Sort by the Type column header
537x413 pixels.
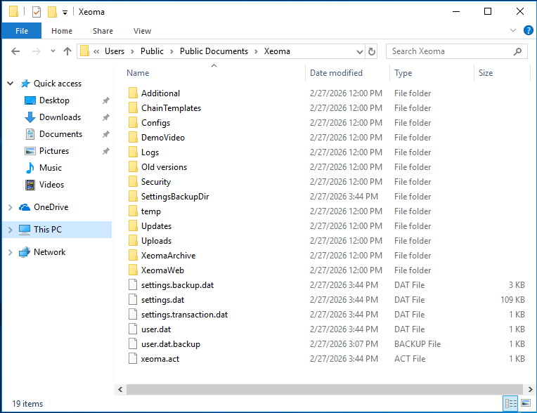click(403, 73)
